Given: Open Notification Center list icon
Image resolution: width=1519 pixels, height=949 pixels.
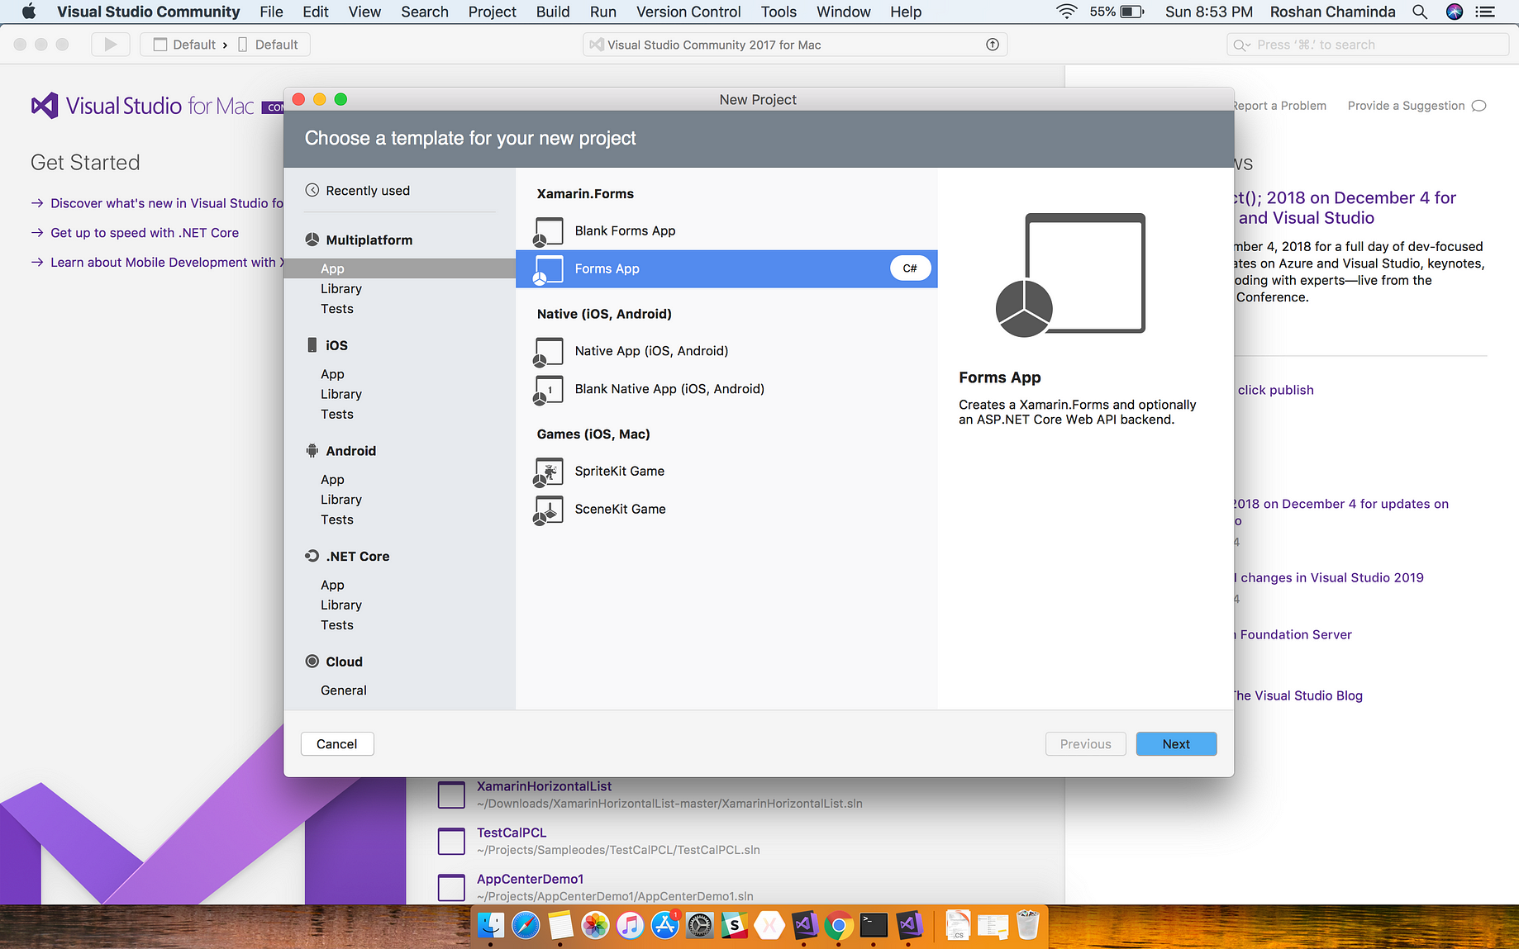Looking at the screenshot, I should pos(1486,12).
